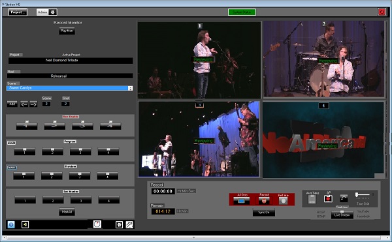Switch to Play Mon monitor
The width and height of the screenshot is (392, 242).
click(67, 31)
